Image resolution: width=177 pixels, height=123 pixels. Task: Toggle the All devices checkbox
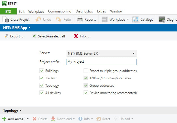tap(42, 93)
